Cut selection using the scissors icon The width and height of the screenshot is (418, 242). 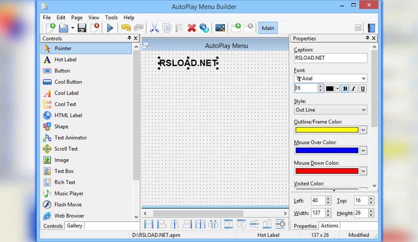(154, 27)
